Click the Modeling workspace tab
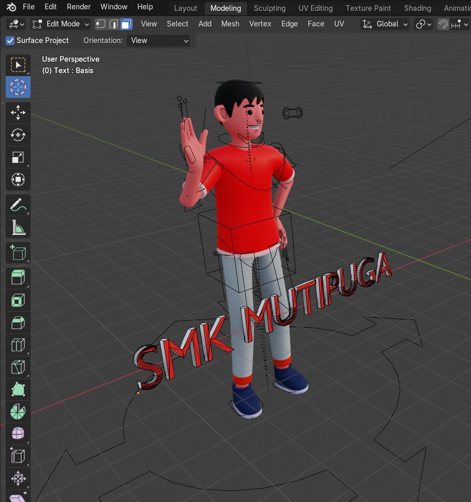 (x=225, y=8)
